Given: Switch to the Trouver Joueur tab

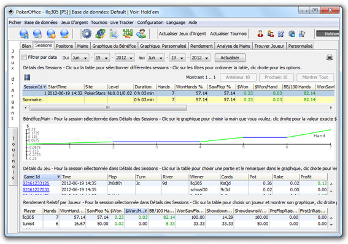Looking at the screenshot, I should pyautogui.click(x=269, y=46).
